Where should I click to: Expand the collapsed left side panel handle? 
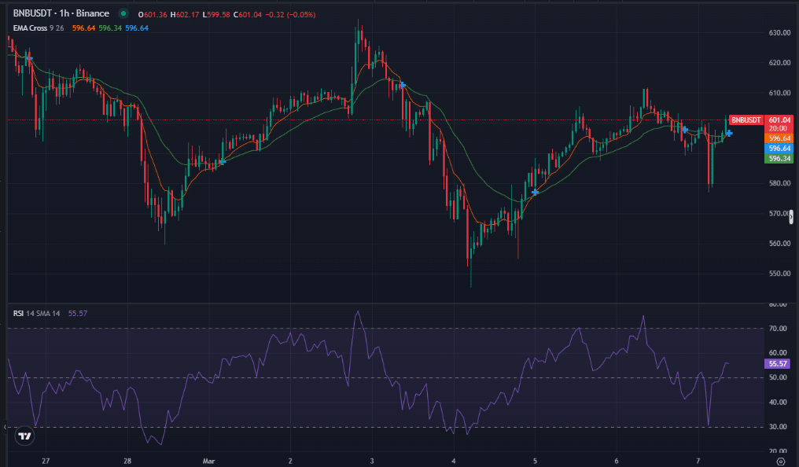(5, 427)
